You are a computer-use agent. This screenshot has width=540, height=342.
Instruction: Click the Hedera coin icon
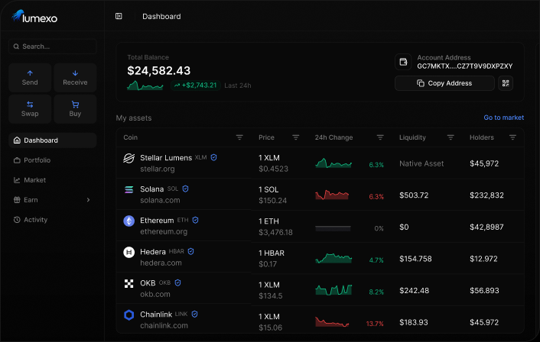tap(128, 252)
